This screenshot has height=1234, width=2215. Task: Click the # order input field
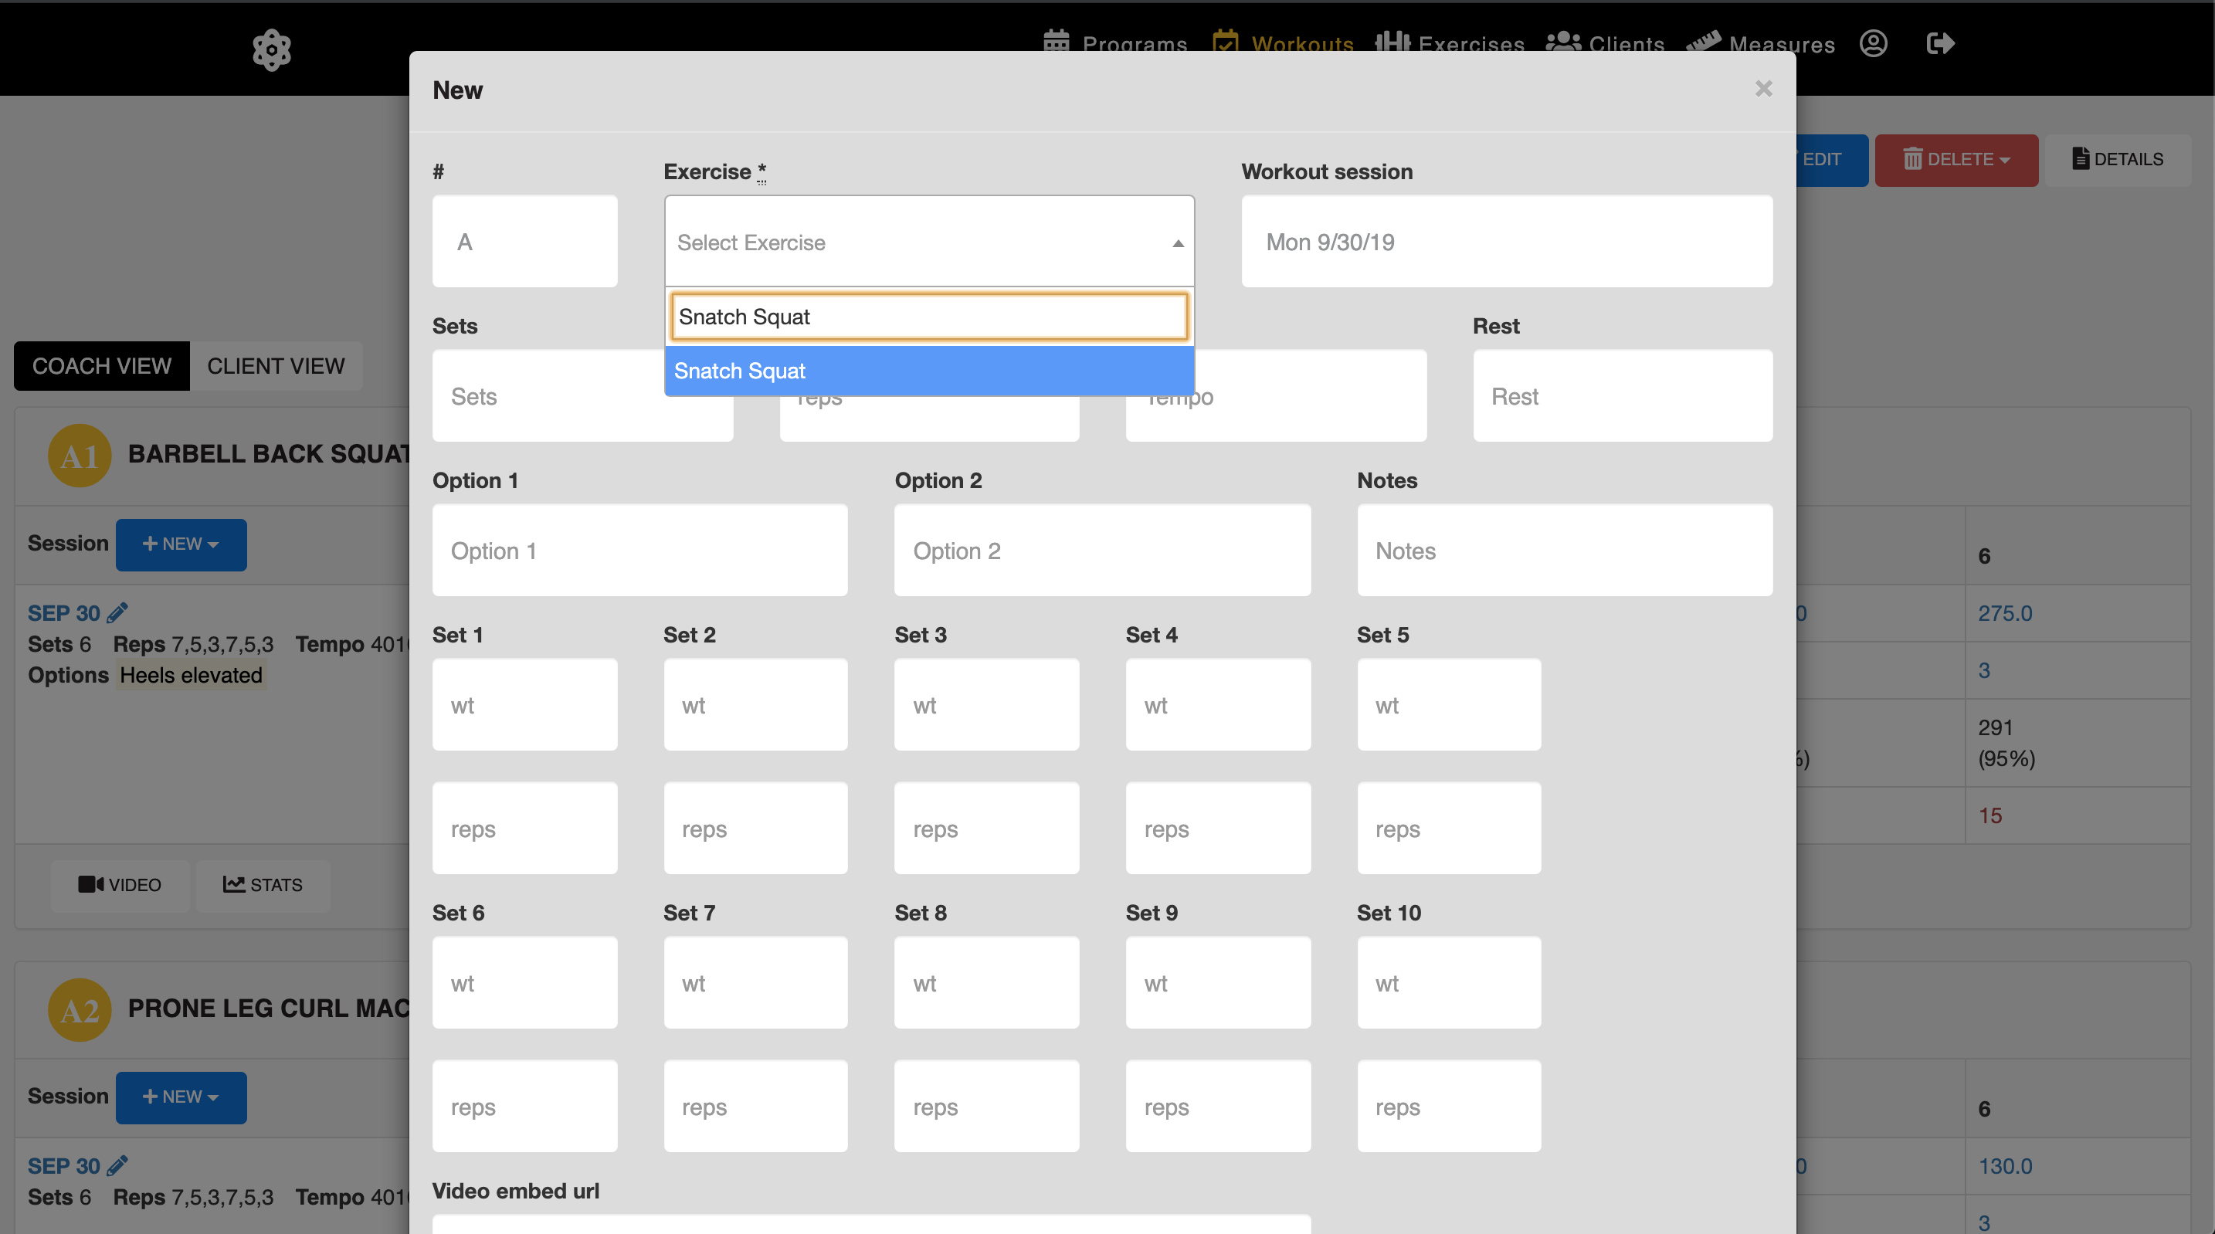[x=524, y=242]
